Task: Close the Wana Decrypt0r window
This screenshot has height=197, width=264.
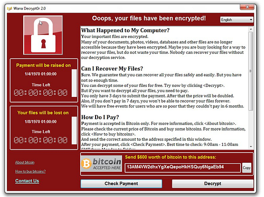Action: click(247, 7)
